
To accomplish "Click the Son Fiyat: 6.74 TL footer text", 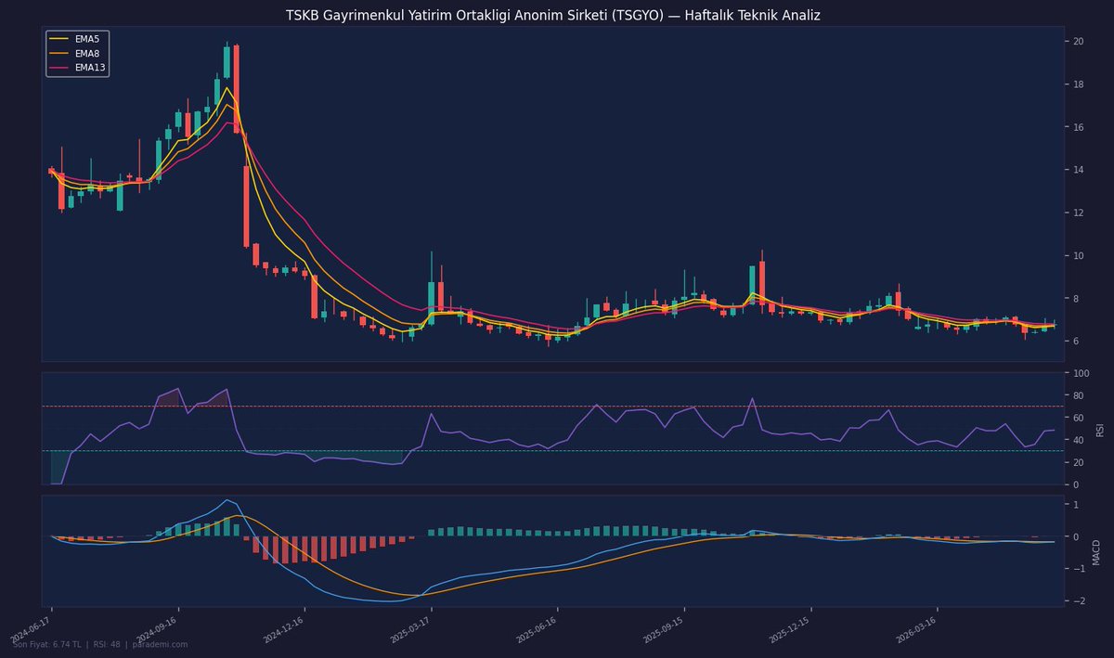I will [x=46, y=644].
